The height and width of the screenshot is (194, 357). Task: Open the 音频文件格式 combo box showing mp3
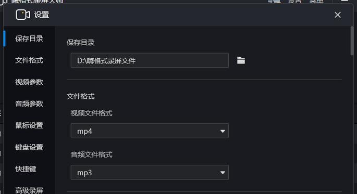pyautogui.click(x=150, y=173)
